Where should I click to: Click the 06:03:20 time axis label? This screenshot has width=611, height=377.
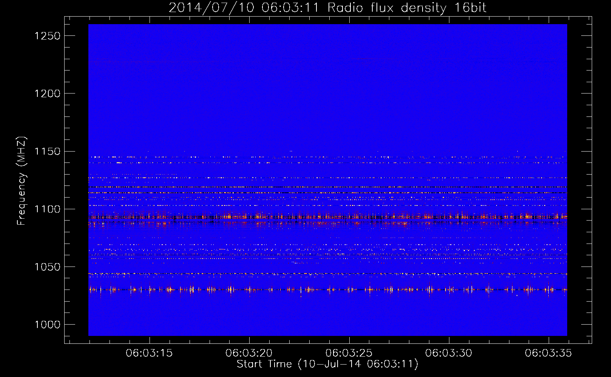click(x=249, y=353)
